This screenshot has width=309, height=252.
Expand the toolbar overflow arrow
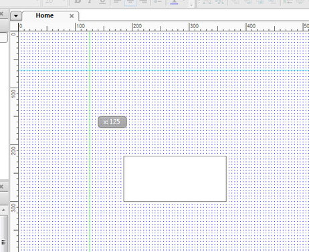(x=191, y=4)
